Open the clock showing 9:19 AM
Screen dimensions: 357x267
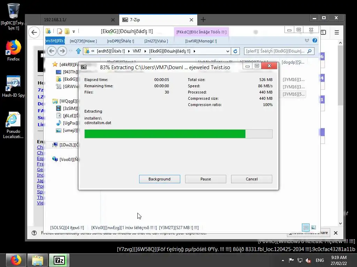pyautogui.click(x=339, y=260)
